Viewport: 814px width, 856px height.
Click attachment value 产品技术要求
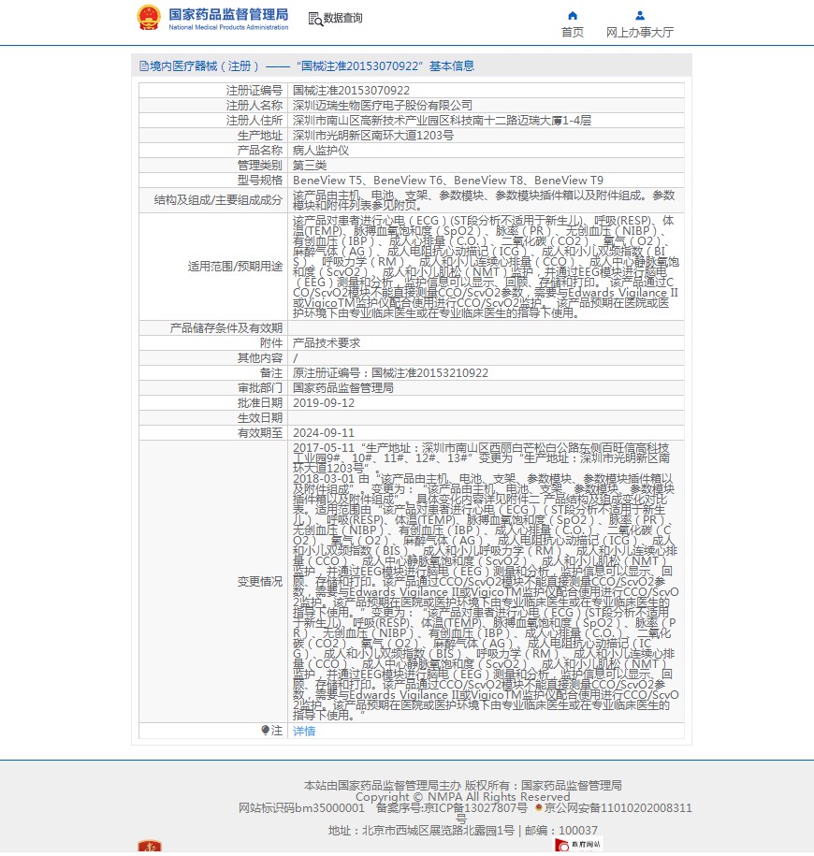327,342
